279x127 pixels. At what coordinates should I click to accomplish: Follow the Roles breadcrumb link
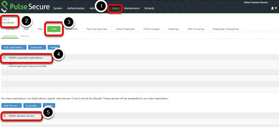(x=4, y=19)
